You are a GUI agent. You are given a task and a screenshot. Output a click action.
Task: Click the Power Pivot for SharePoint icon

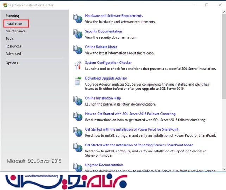click(x=77, y=132)
